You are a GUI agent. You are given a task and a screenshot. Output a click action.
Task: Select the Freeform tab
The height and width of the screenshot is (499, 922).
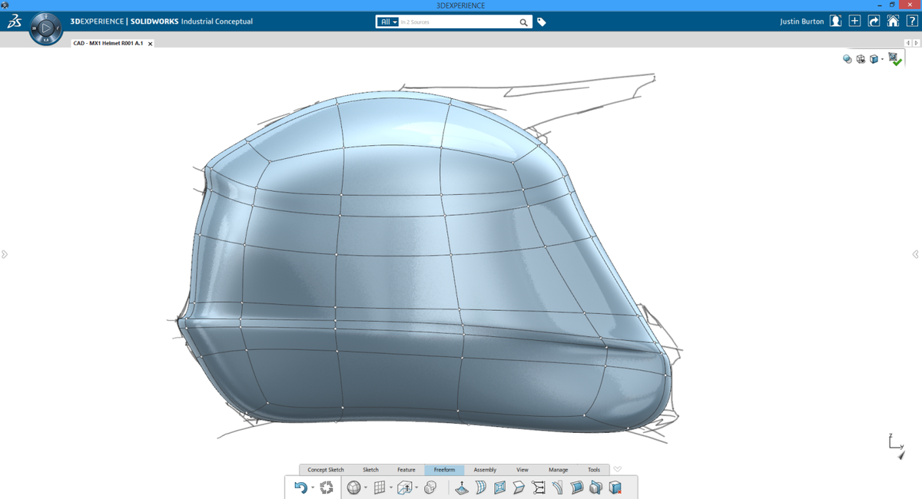(444, 470)
